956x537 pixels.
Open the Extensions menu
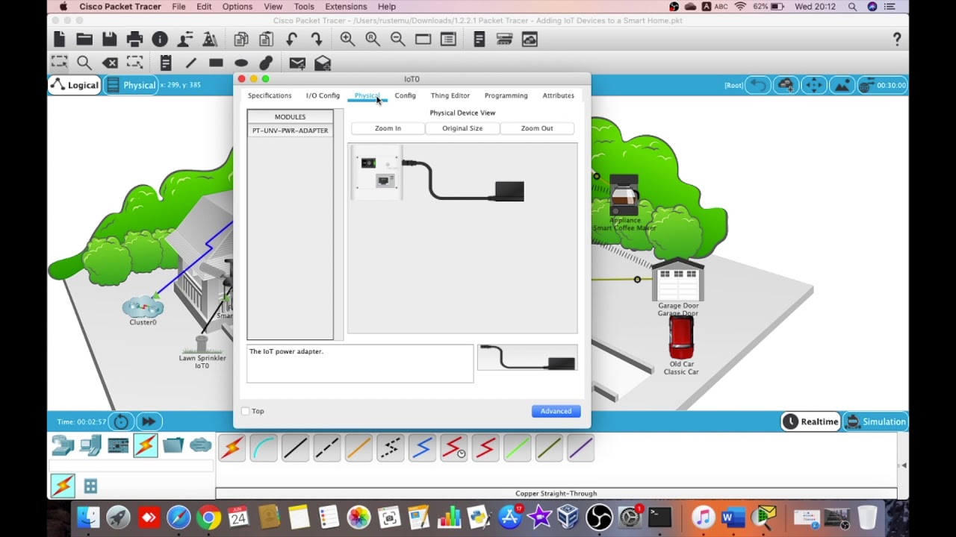coord(346,7)
